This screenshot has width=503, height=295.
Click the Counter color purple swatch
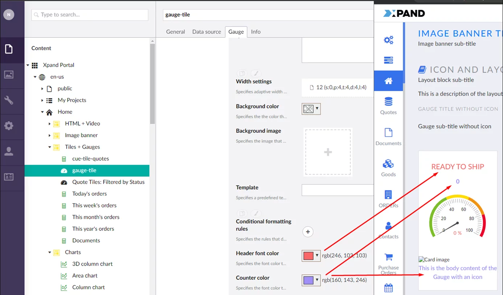(x=308, y=280)
